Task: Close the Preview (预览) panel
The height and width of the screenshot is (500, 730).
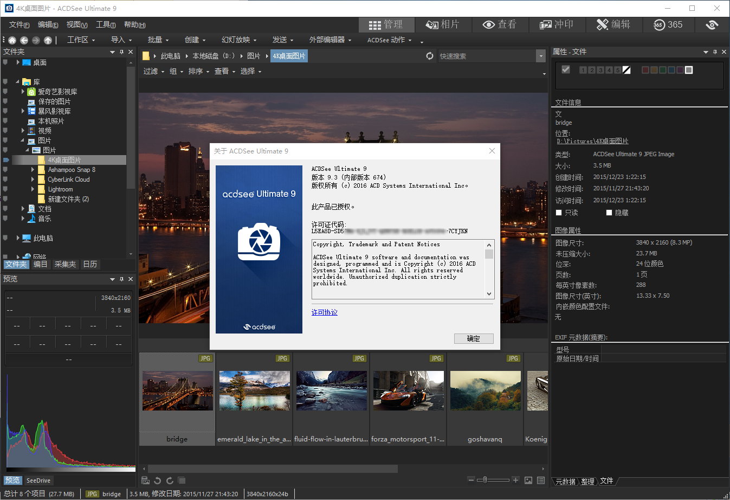Action: pos(131,279)
